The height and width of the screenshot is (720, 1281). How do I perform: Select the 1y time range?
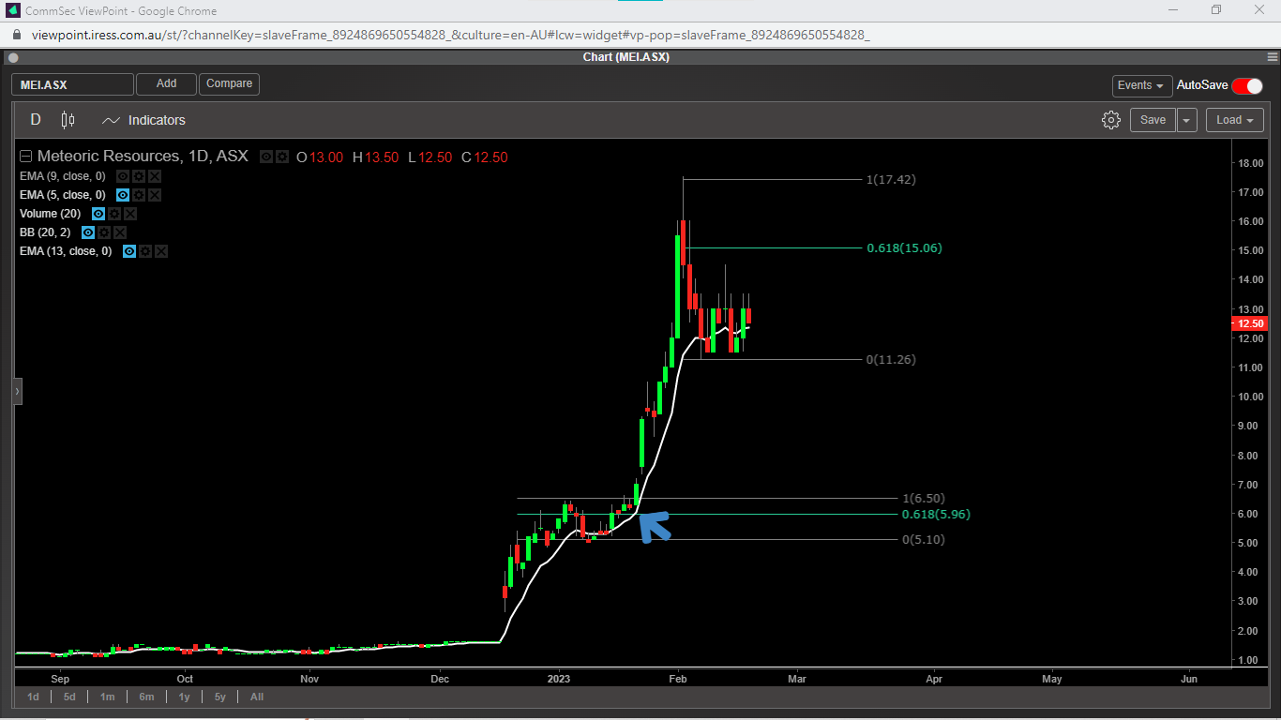(184, 697)
